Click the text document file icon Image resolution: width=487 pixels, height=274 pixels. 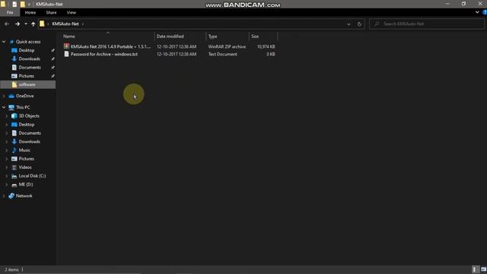tap(66, 54)
